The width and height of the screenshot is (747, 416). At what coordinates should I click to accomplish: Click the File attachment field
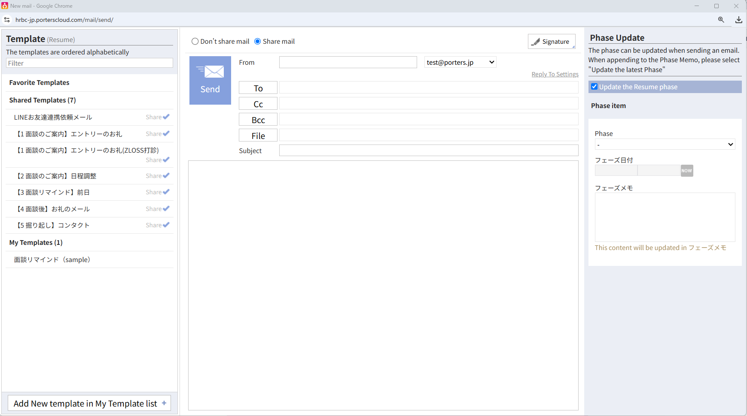(429, 135)
